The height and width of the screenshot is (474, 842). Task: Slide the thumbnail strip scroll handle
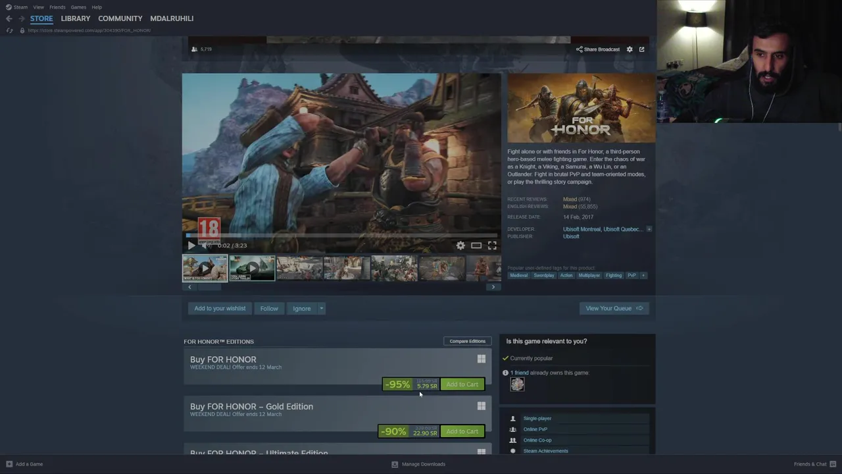[x=210, y=287]
